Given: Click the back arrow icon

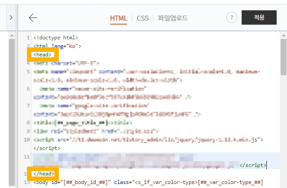Looking at the screenshot, I should tap(33, 18).
